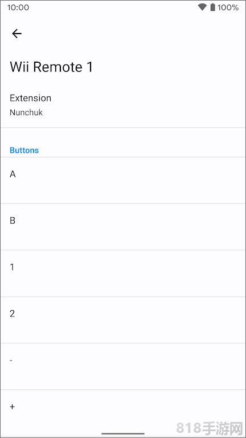
Task: Tap the blue Buttons section header
Action: point(24,151)
